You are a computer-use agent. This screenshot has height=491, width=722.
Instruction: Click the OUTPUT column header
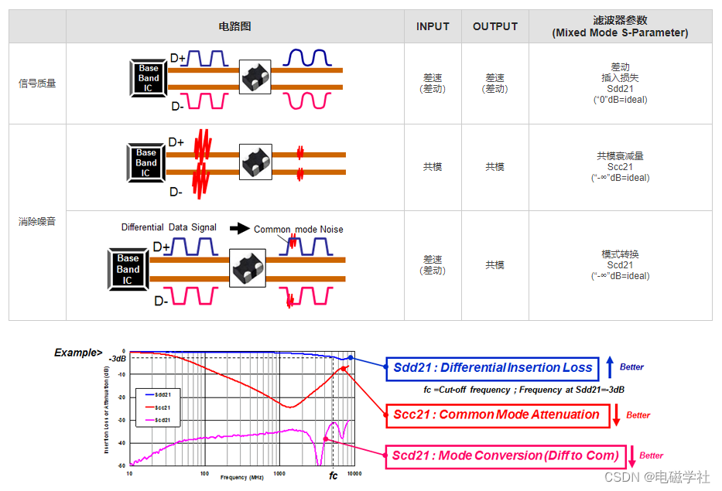[x=495, y=27]
